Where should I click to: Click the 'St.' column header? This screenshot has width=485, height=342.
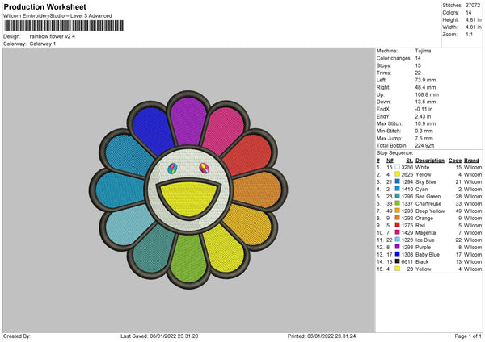(409, 161)
